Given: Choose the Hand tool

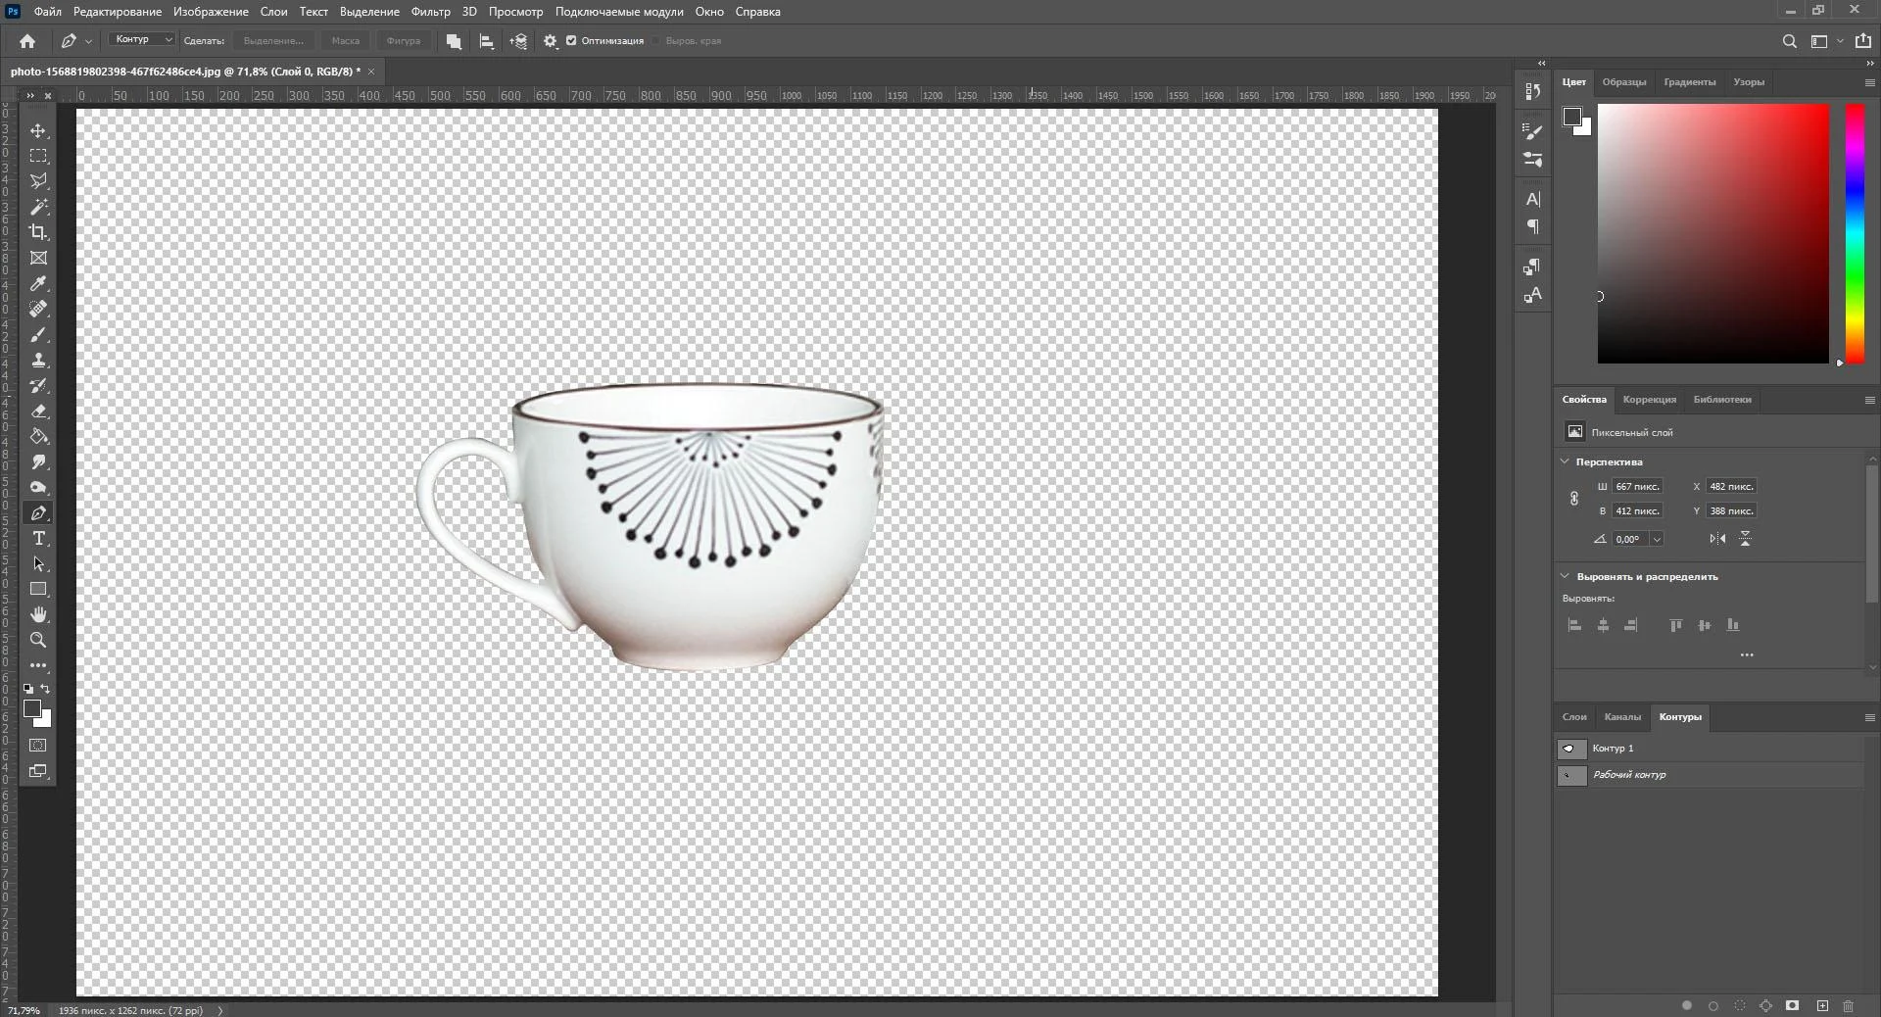Looking at the screenshot, I should click(38, 614).
